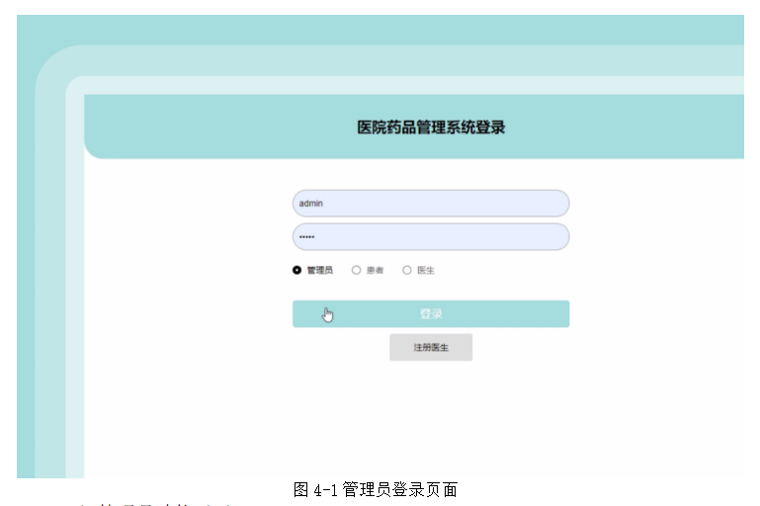Click the 医院药品管理系统登录 title text
The width and height of the screenshot is (760, 506).
pos(431,126)
